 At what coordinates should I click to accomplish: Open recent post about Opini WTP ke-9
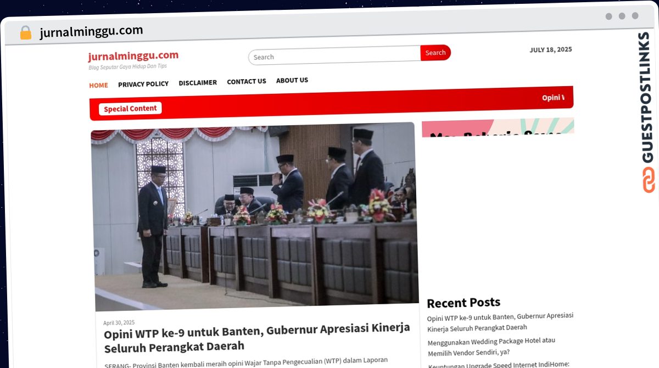click(x=500, y=321)
